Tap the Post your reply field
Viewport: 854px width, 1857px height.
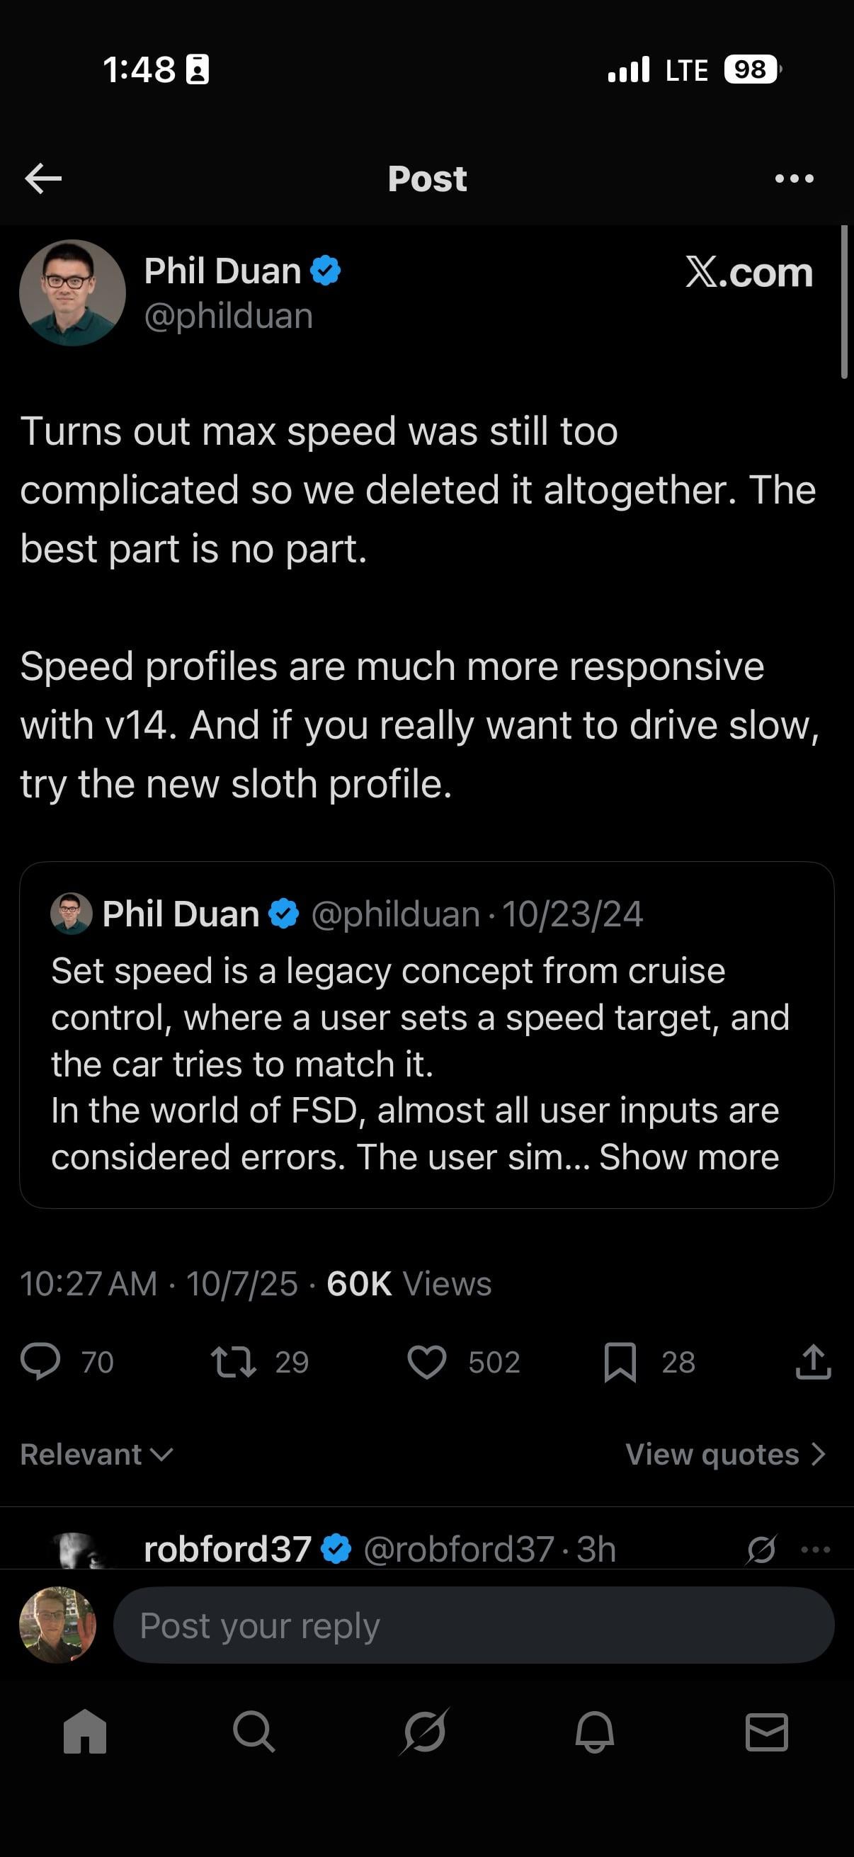[474, 1625]
